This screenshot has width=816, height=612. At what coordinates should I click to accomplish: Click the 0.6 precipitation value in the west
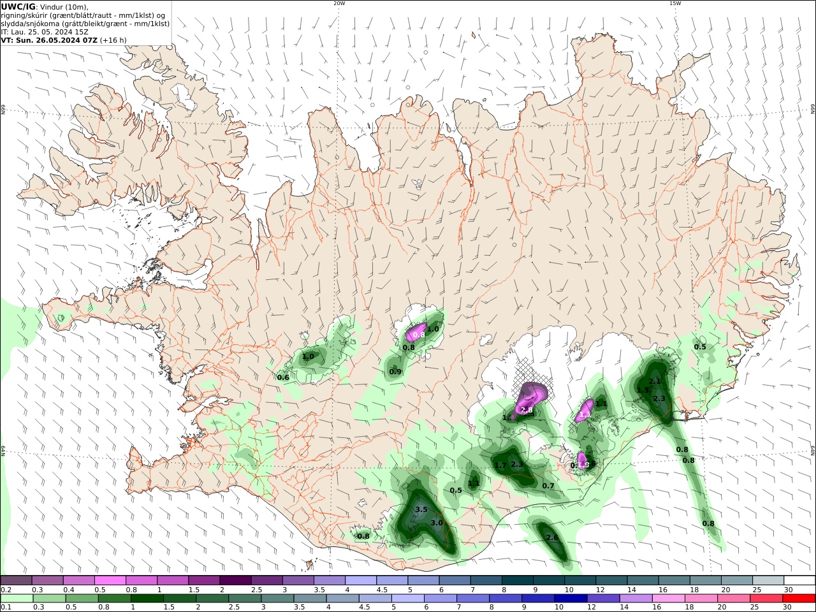coord(283,377)
